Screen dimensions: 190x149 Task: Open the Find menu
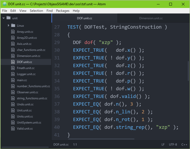coord(50,11)
